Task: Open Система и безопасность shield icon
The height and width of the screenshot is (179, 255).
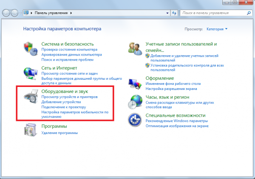Action: pos(31,49)
